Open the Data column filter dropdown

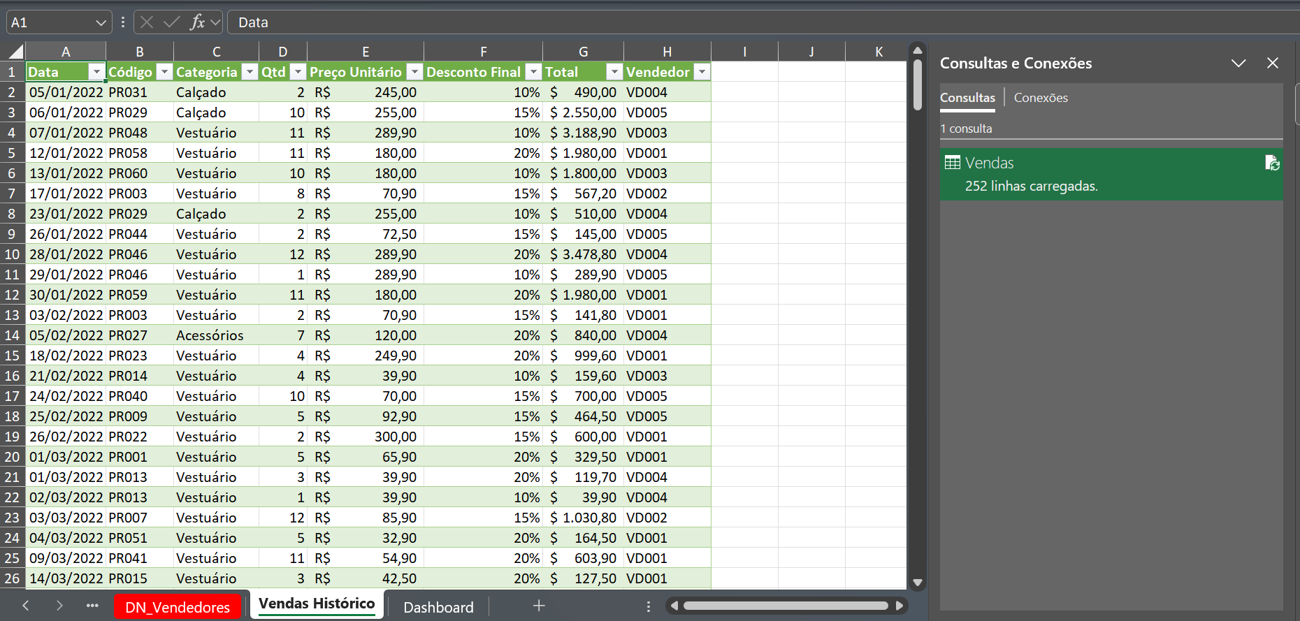[x=96, y=72]
